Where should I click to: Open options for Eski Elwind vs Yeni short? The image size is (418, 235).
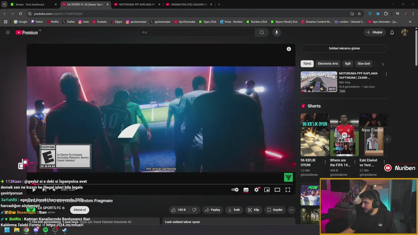point(384,162)
